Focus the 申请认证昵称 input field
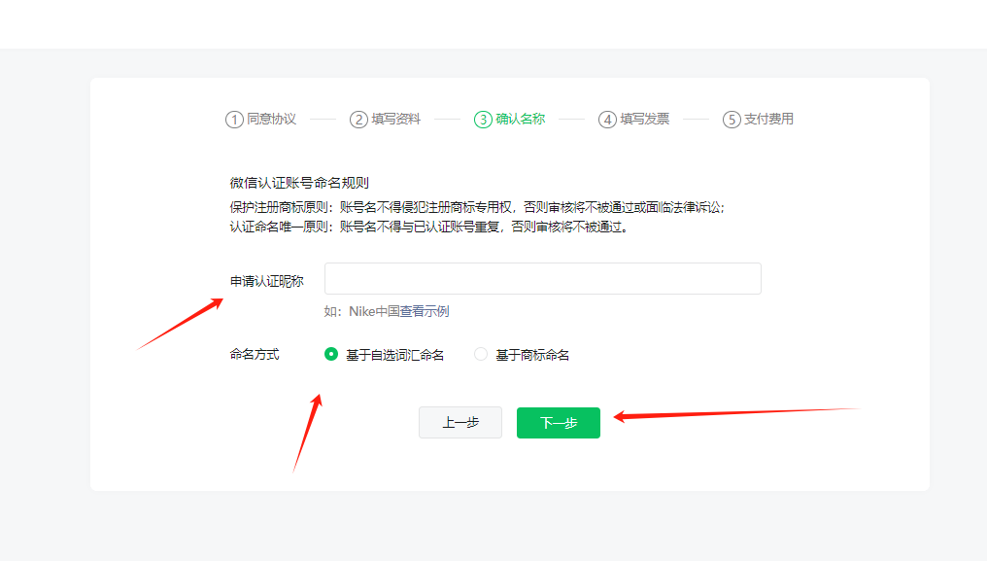The width and height of the screenshot is (987, 561). click(x=542, y=279)
